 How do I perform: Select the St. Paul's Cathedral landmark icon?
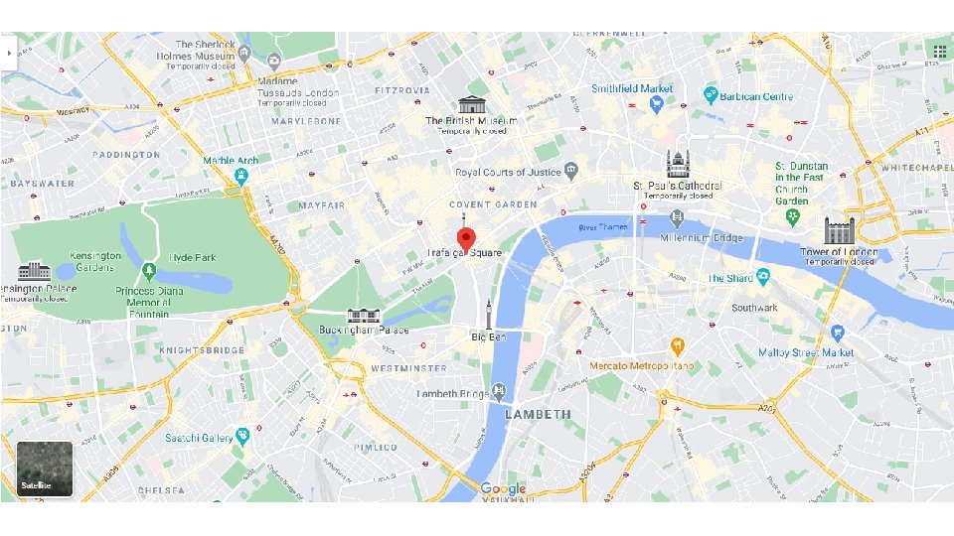(677, 164)
